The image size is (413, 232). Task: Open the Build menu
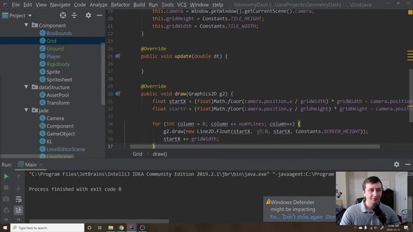[x=139, y=5]
